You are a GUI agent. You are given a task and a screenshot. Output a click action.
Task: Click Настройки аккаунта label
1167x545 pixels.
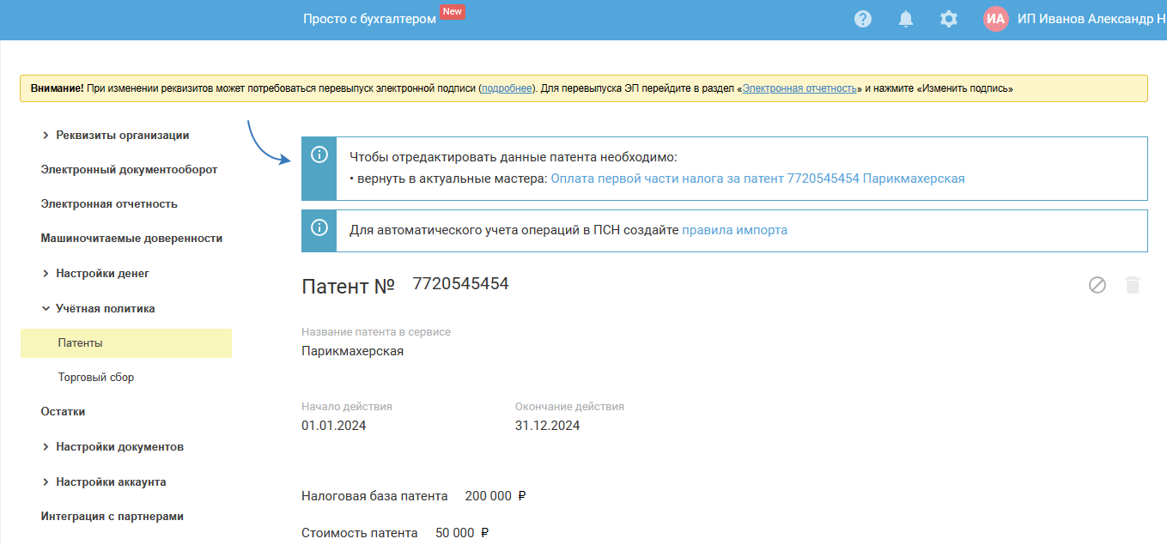pyautogui.click(x=111, y=482)
